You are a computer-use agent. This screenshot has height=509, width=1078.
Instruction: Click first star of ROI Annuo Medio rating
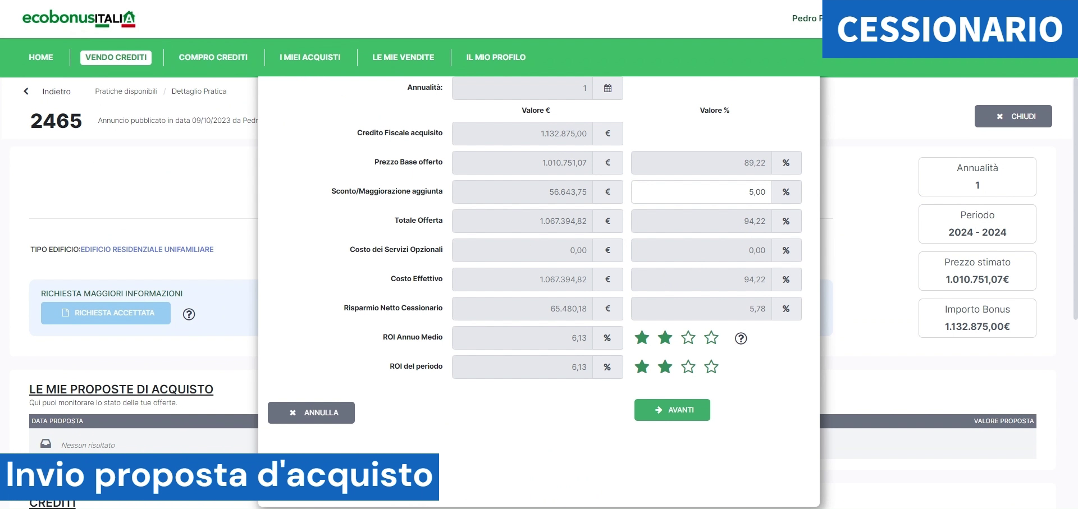point(642,338)
